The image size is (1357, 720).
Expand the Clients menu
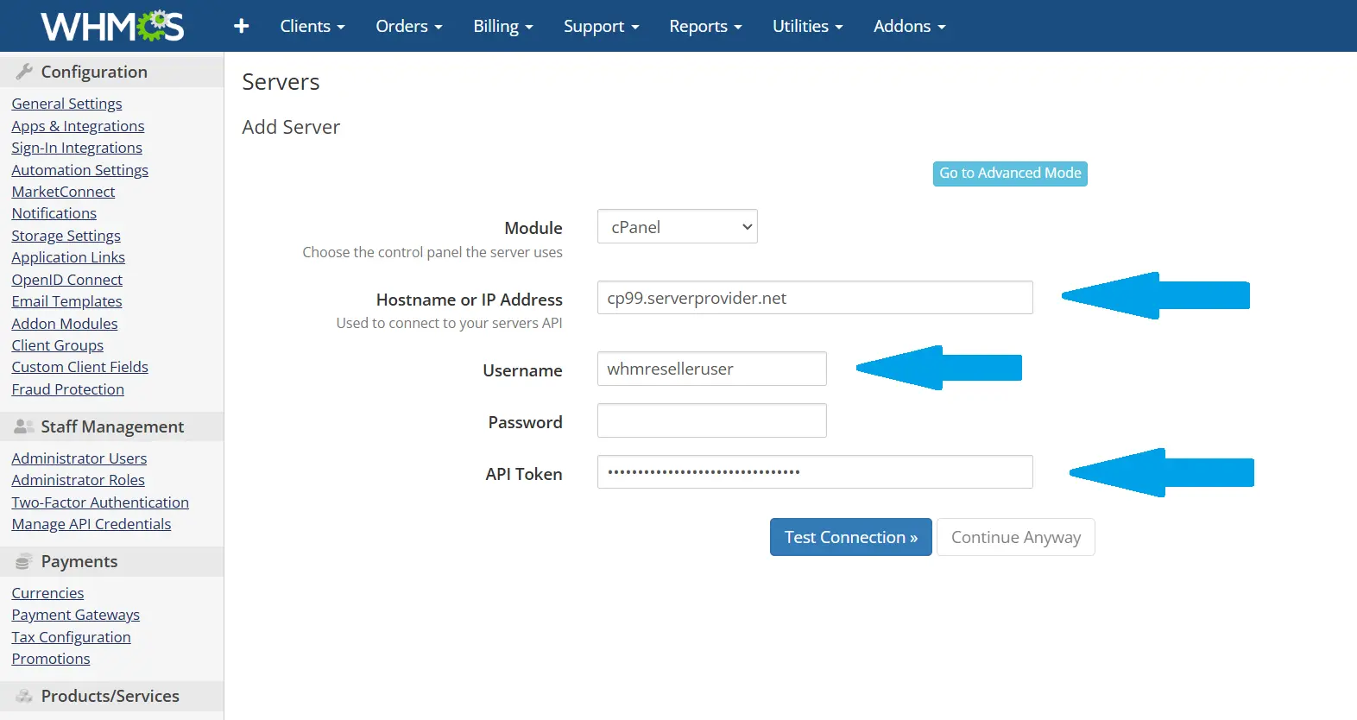312,26
